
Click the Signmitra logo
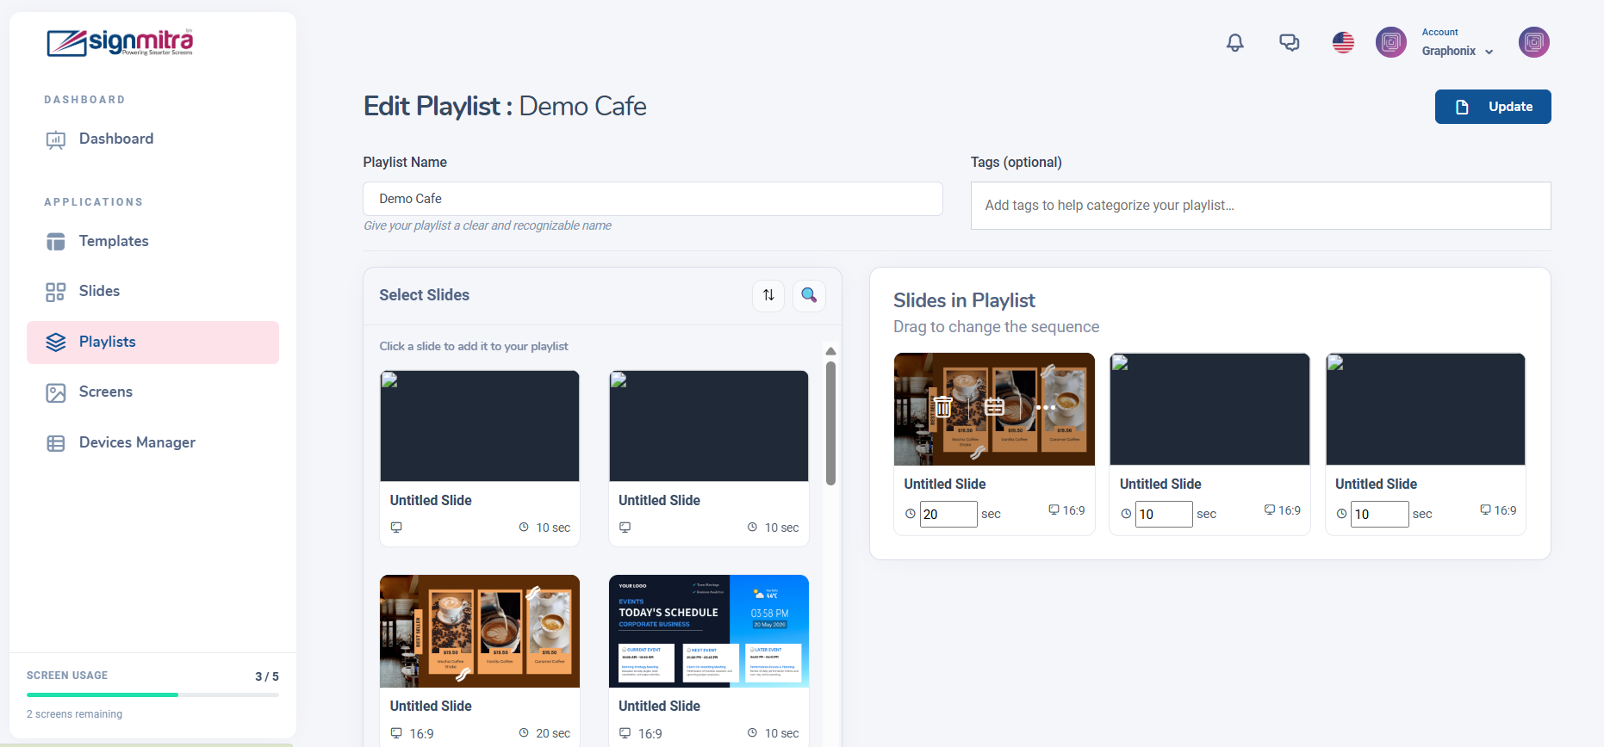[x=120, y=42]
